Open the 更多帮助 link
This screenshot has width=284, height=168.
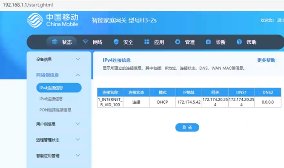[x=266, y=60]
